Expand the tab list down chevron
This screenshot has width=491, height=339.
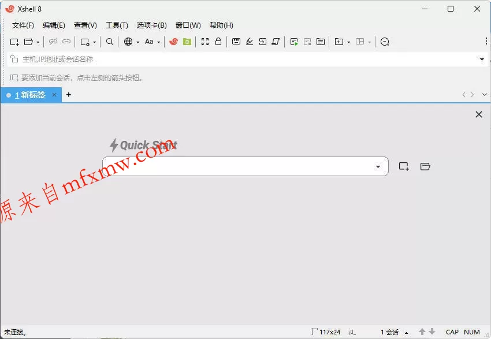(x=485, y=95)
